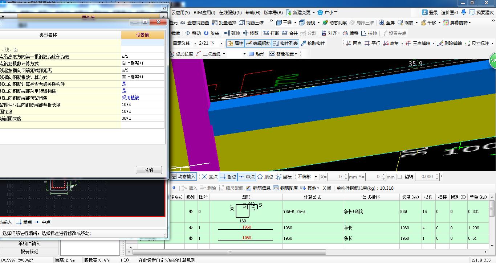Viewport: 496px width, 263px height.
Task: Select the 两点 two-point axis tool
Action: pos(354,43)
